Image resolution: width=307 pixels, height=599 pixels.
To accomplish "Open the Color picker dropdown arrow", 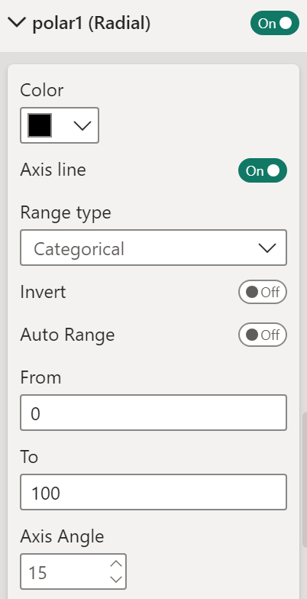I will (82, 125).
